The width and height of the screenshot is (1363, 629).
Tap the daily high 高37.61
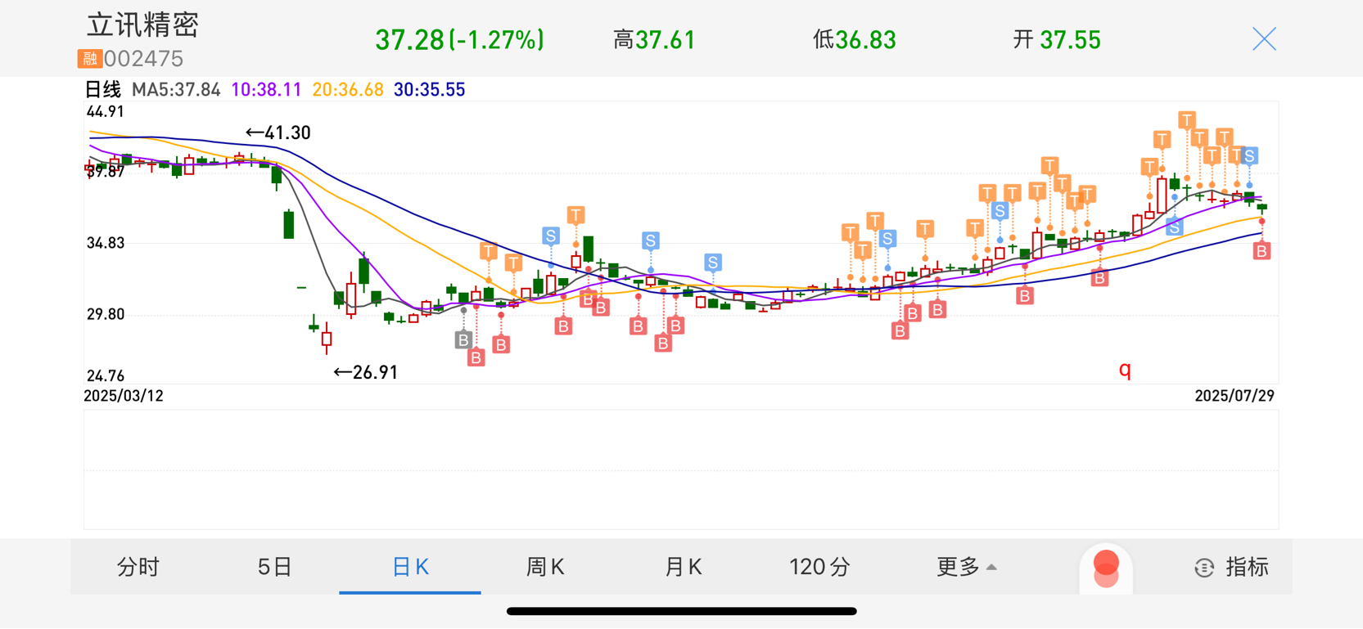tap(654, 40)
